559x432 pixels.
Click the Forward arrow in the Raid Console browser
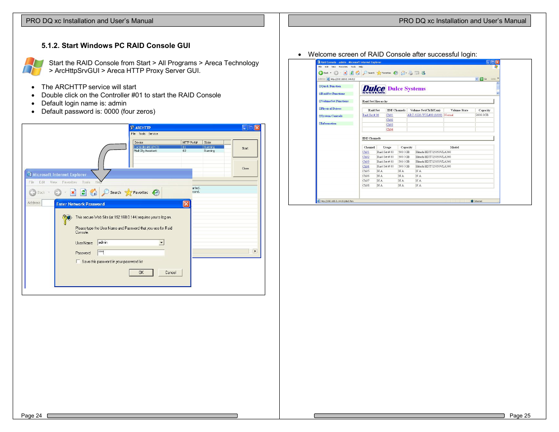point(336,73)
